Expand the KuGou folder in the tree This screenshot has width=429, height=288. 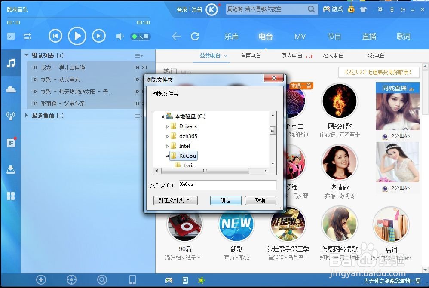coord(167,156)
